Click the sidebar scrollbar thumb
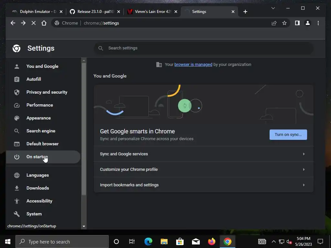This screenshot has width=331, height=248. (x=84, y=129)
